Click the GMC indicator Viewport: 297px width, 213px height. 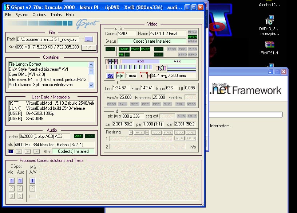click(x=158, y=49)
